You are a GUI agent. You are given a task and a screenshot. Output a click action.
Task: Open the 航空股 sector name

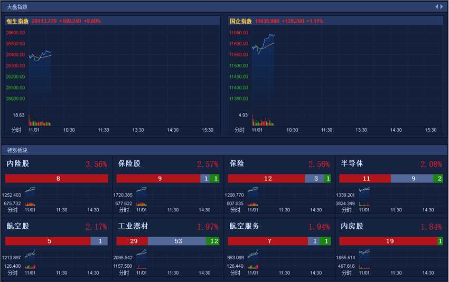18,226
